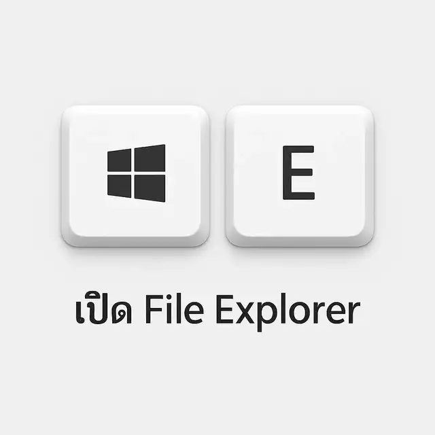This screenshot has width=435, height=435.
Task: Select the lower-right pane of the Windows logo
Action: (x=150, y=188)
